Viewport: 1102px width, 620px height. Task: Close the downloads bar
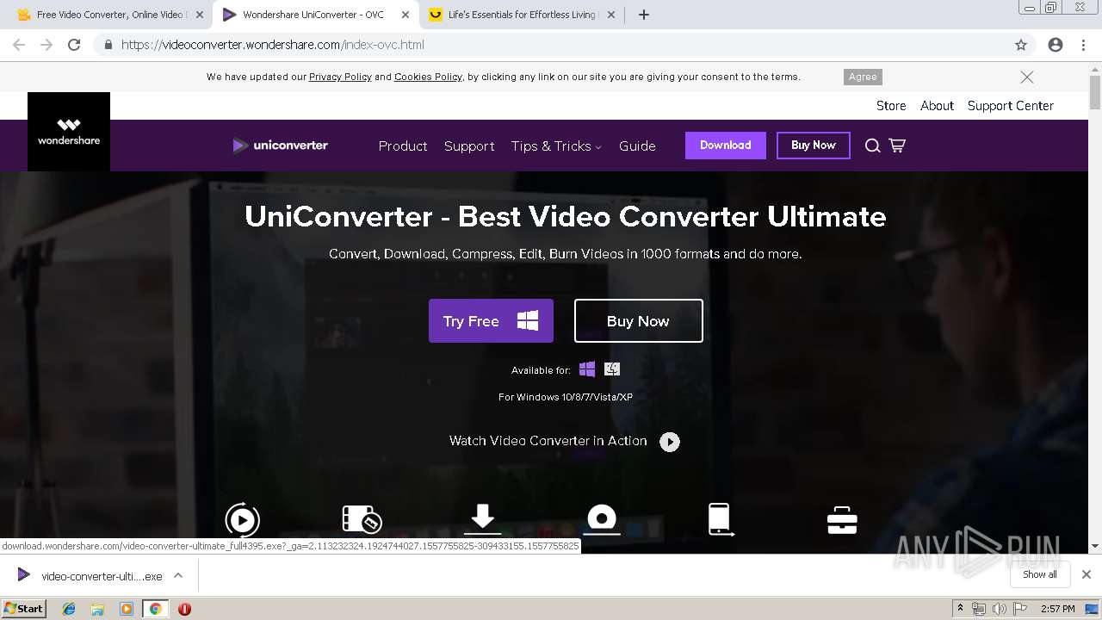(x=1087, y=574)
